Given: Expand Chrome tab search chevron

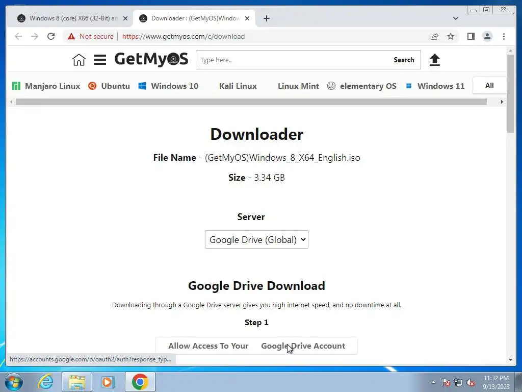Looking at the screenshot, I should coord(456,18).
